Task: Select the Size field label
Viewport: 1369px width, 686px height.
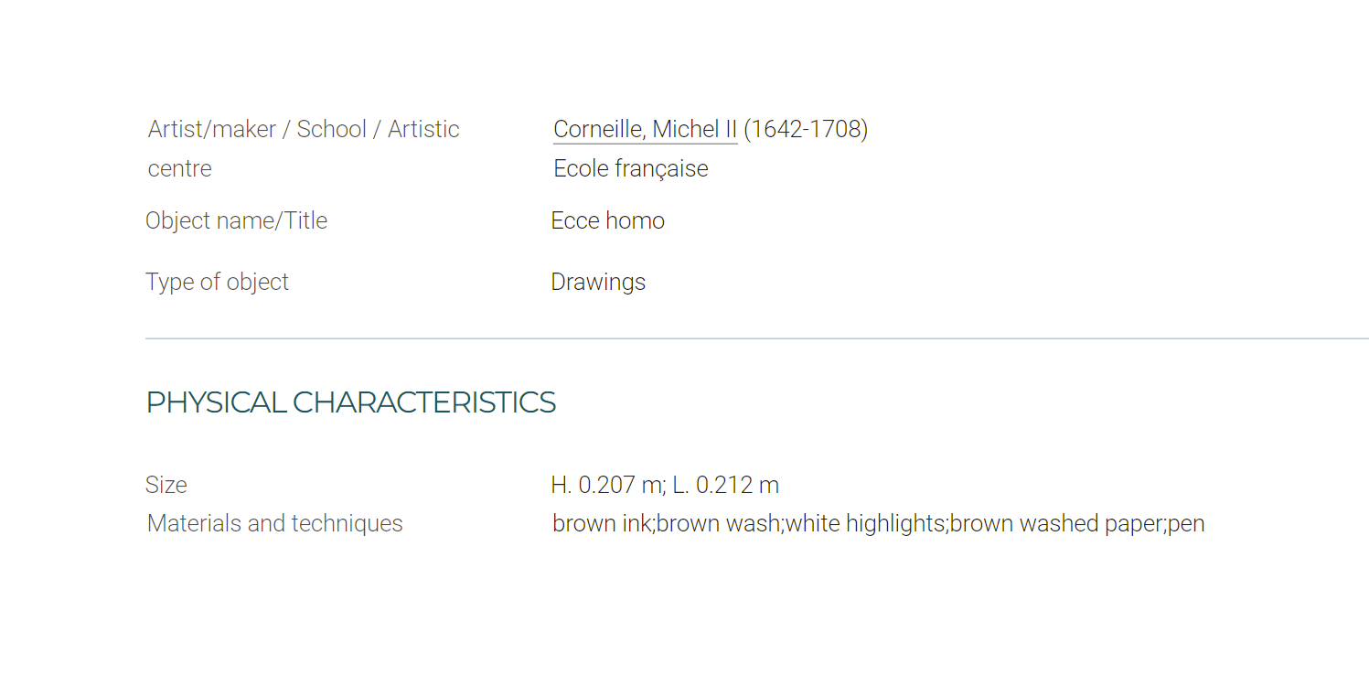Action: (x=166, y=485)
